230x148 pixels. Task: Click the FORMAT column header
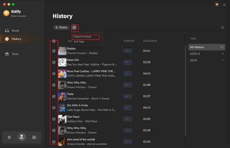coord(129,41)
